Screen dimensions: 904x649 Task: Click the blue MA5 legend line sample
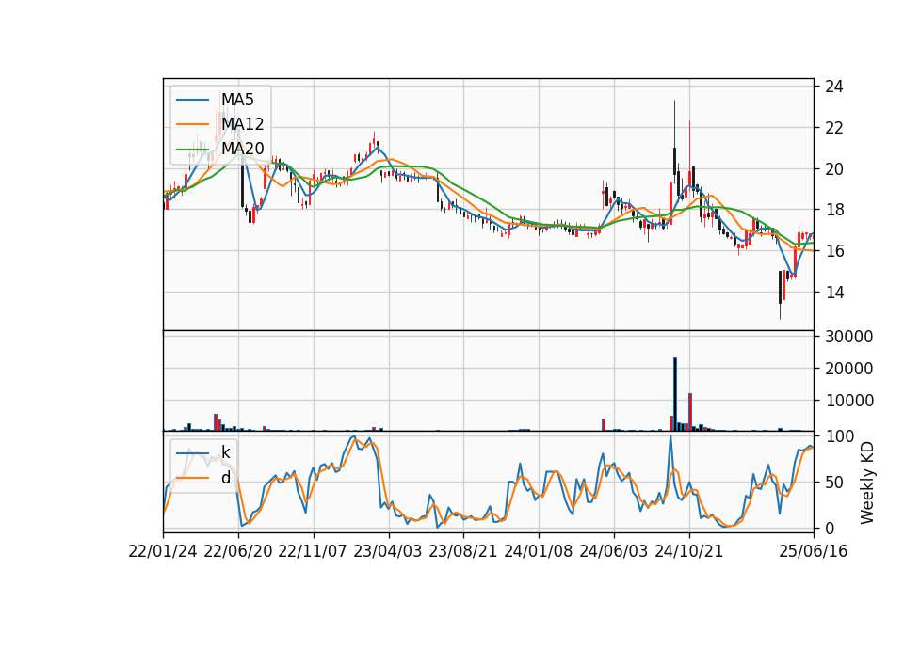point(192,100)
